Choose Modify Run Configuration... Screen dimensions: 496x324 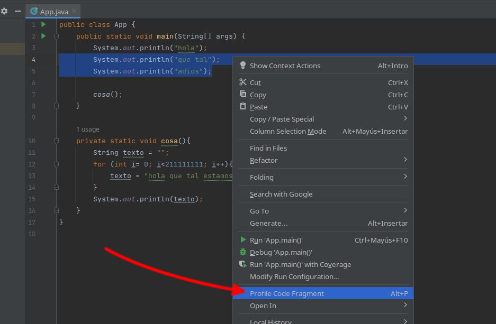click(294, 276)
